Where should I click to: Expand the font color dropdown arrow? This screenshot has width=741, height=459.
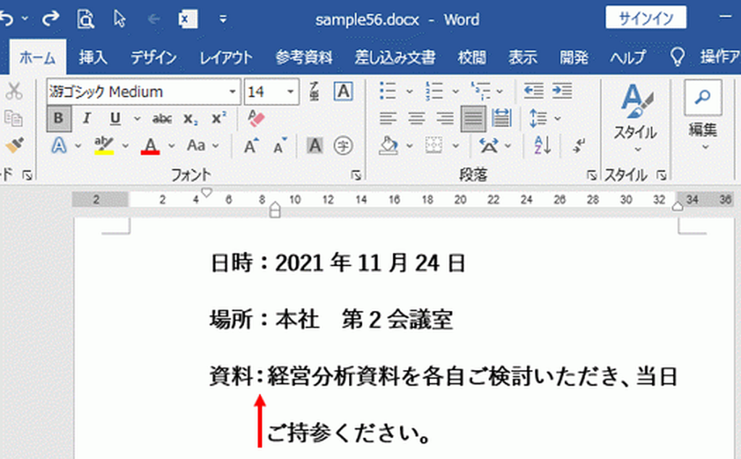[x=171, y=146]
